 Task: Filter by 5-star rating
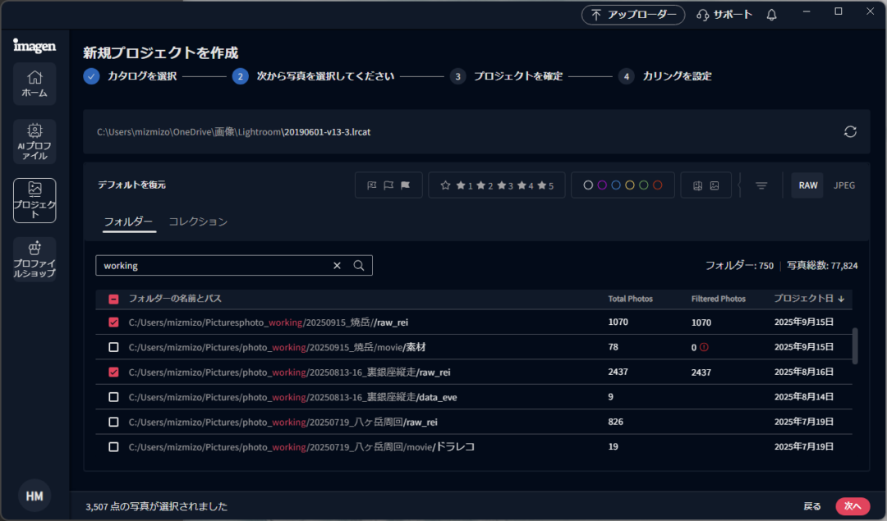click(545, 185)
